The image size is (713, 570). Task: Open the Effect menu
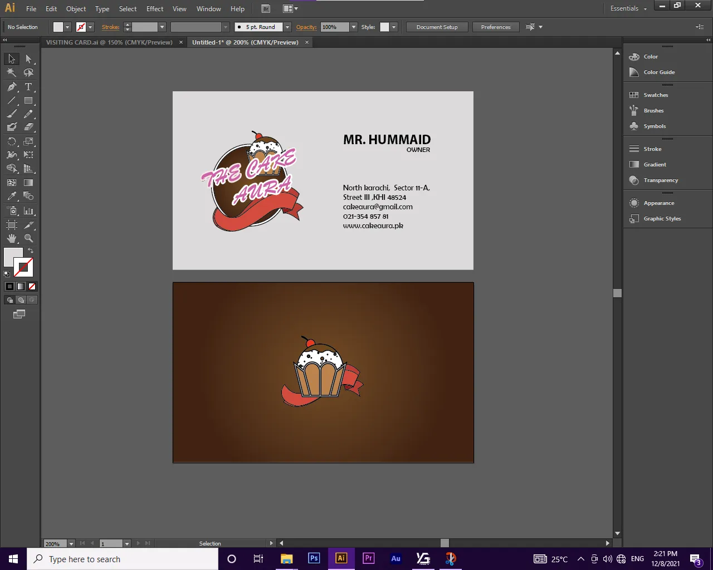pos(155,9)
